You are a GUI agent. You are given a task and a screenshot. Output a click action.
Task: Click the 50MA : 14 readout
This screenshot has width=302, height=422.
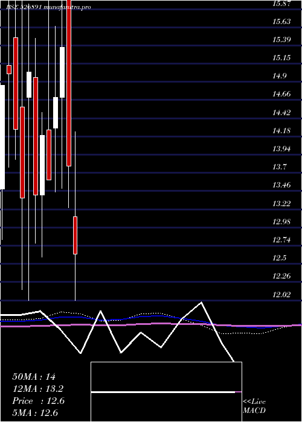coord(34,377)
